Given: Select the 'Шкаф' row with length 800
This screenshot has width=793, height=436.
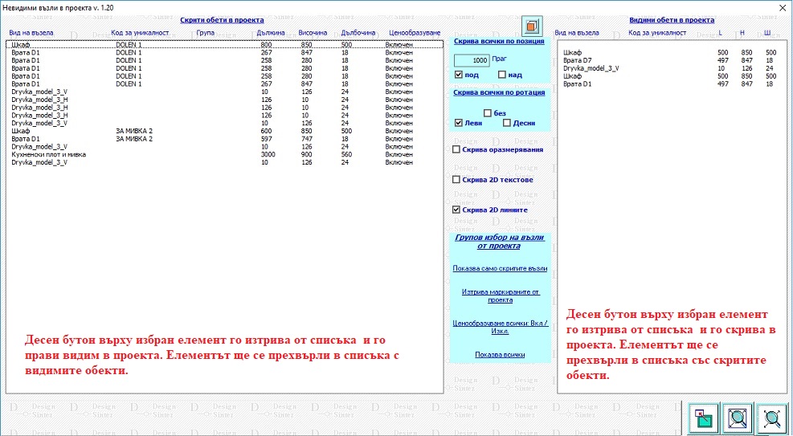Looking at the screenshot, I should click(x=224, y=44).
